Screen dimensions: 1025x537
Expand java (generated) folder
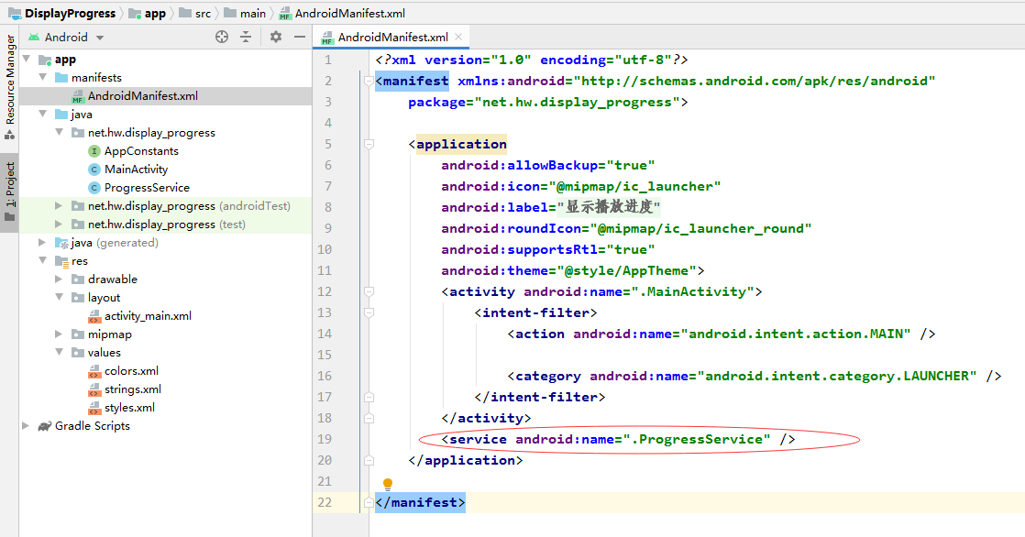click(x=43, y=242)
